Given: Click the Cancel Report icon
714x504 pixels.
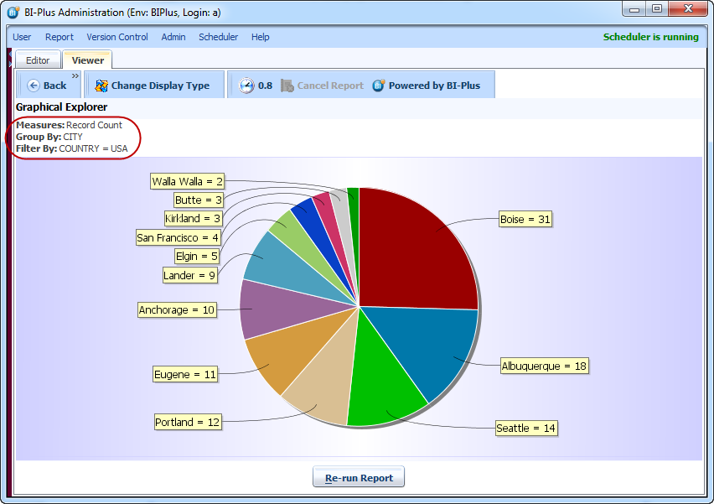Looking at the screenshot, I should (287, 86).
